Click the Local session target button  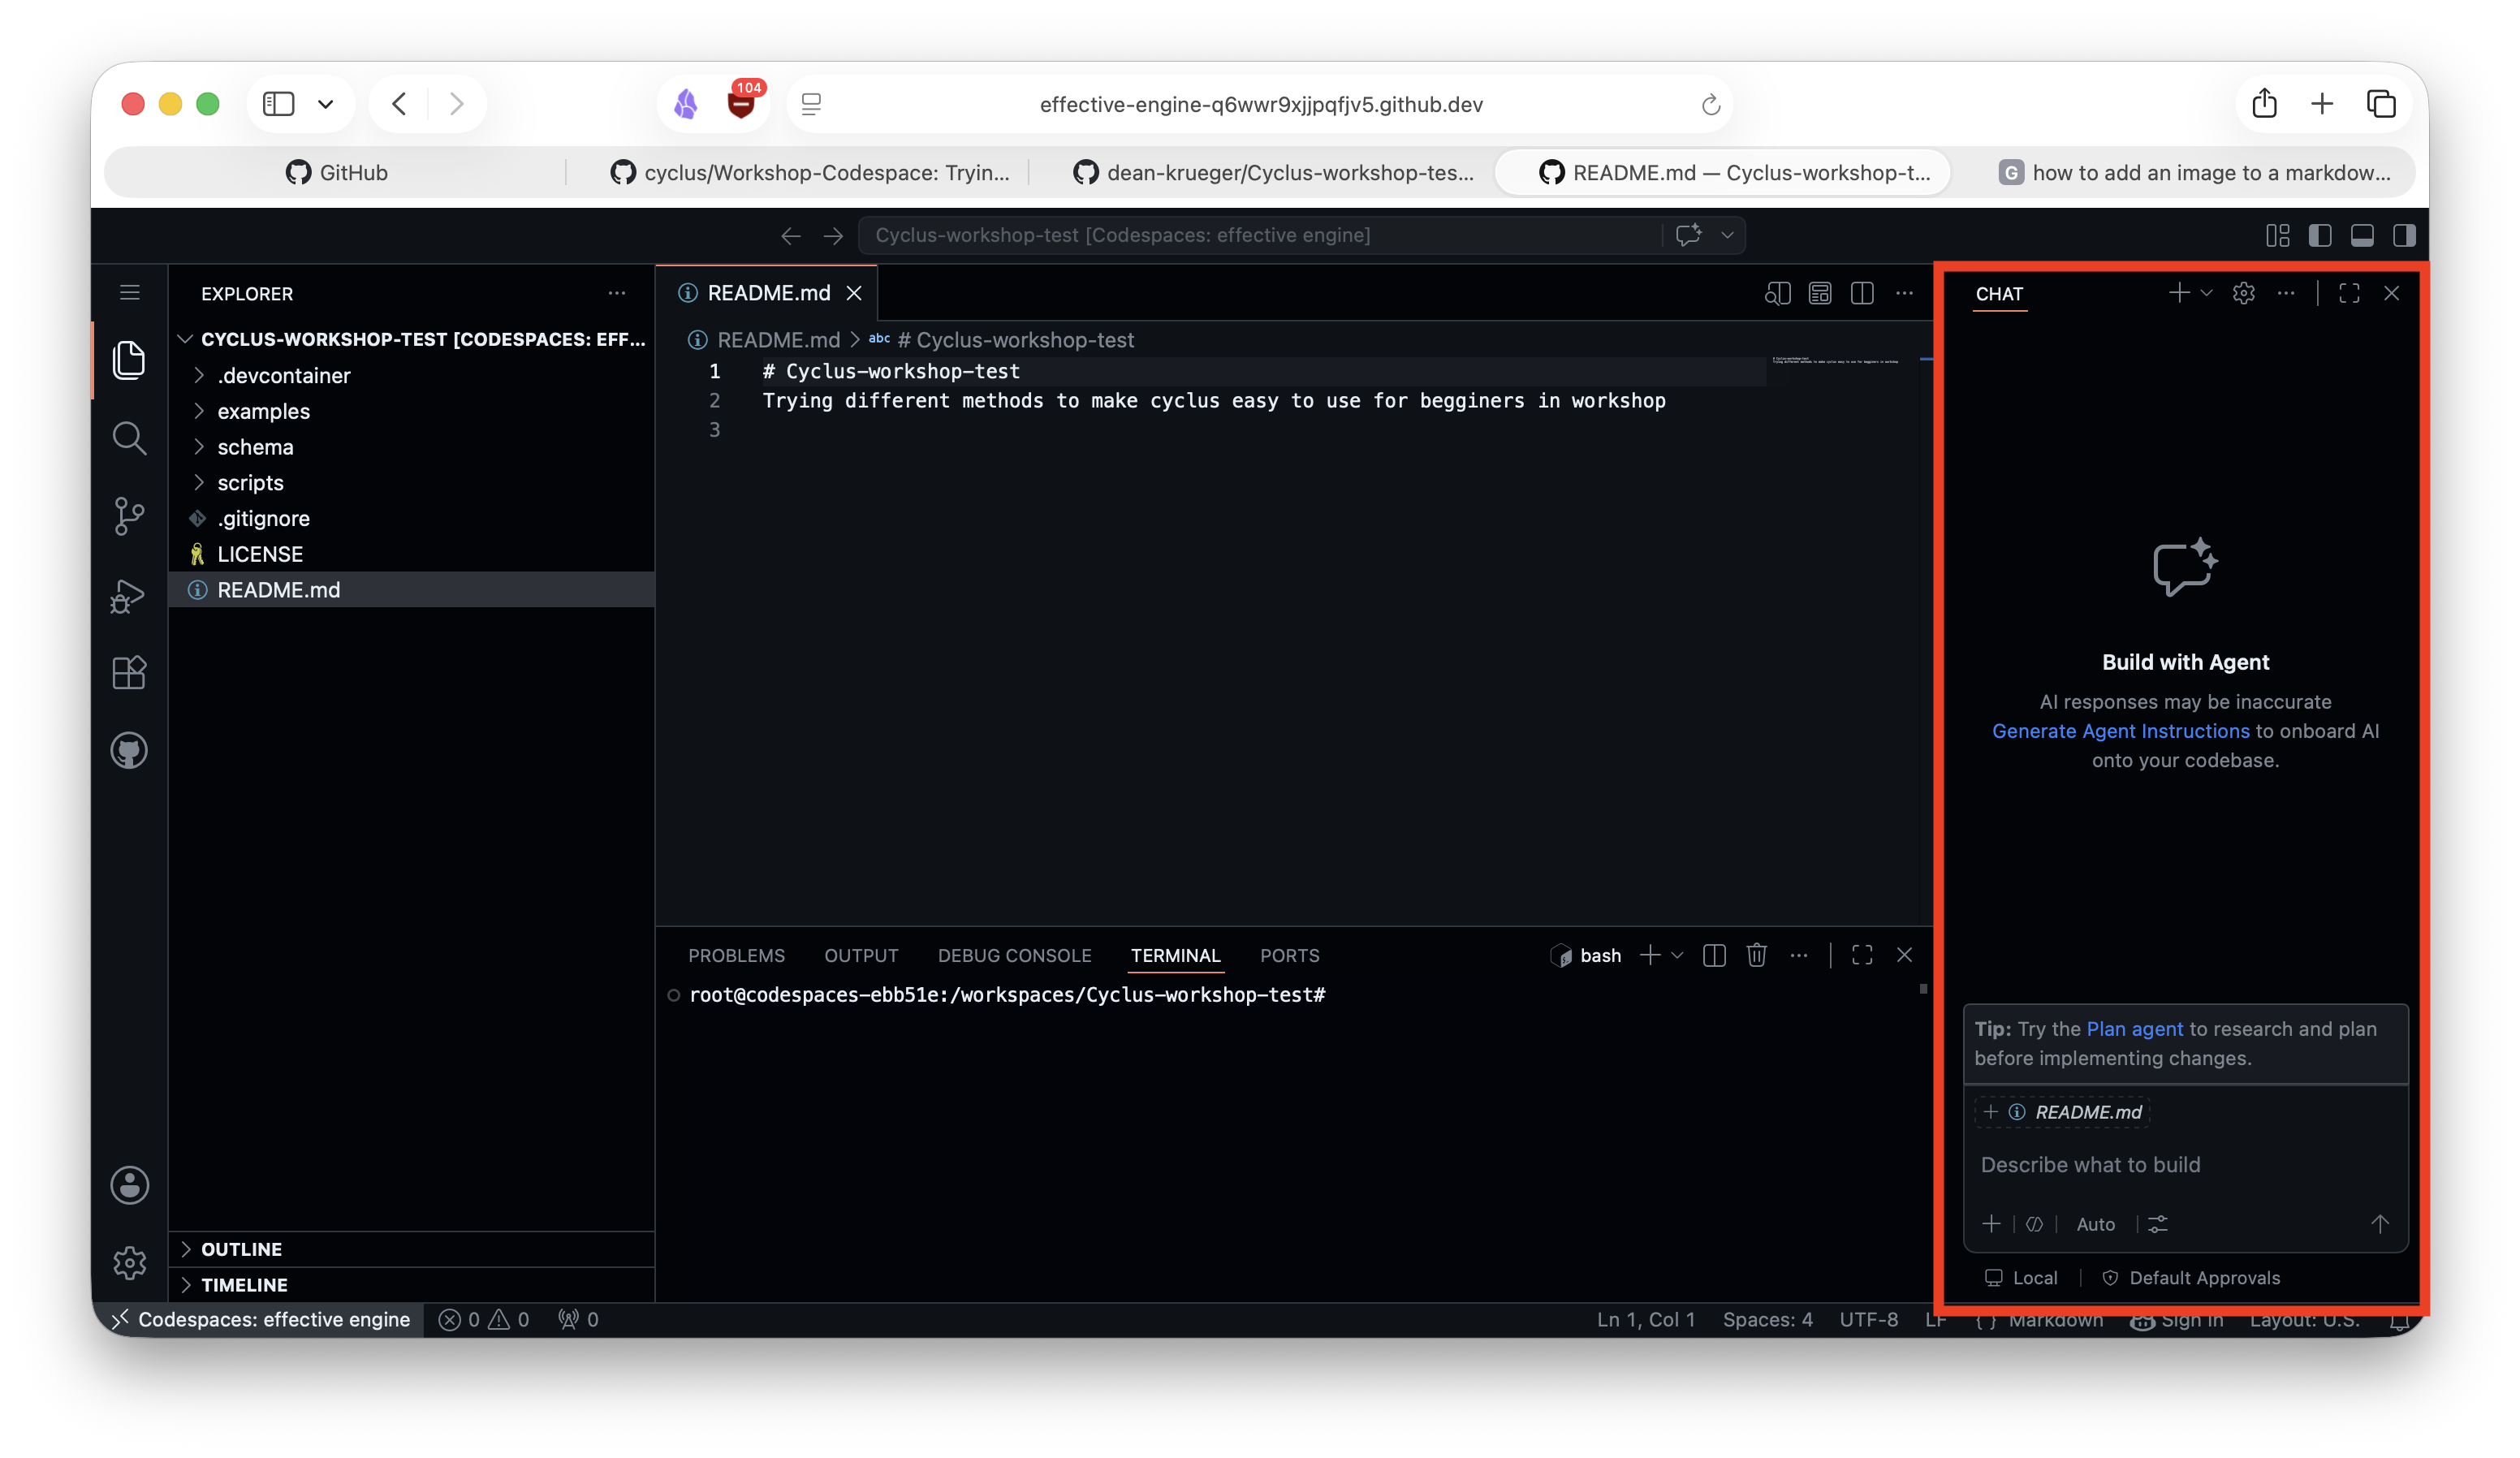tap(2021, 1278)
